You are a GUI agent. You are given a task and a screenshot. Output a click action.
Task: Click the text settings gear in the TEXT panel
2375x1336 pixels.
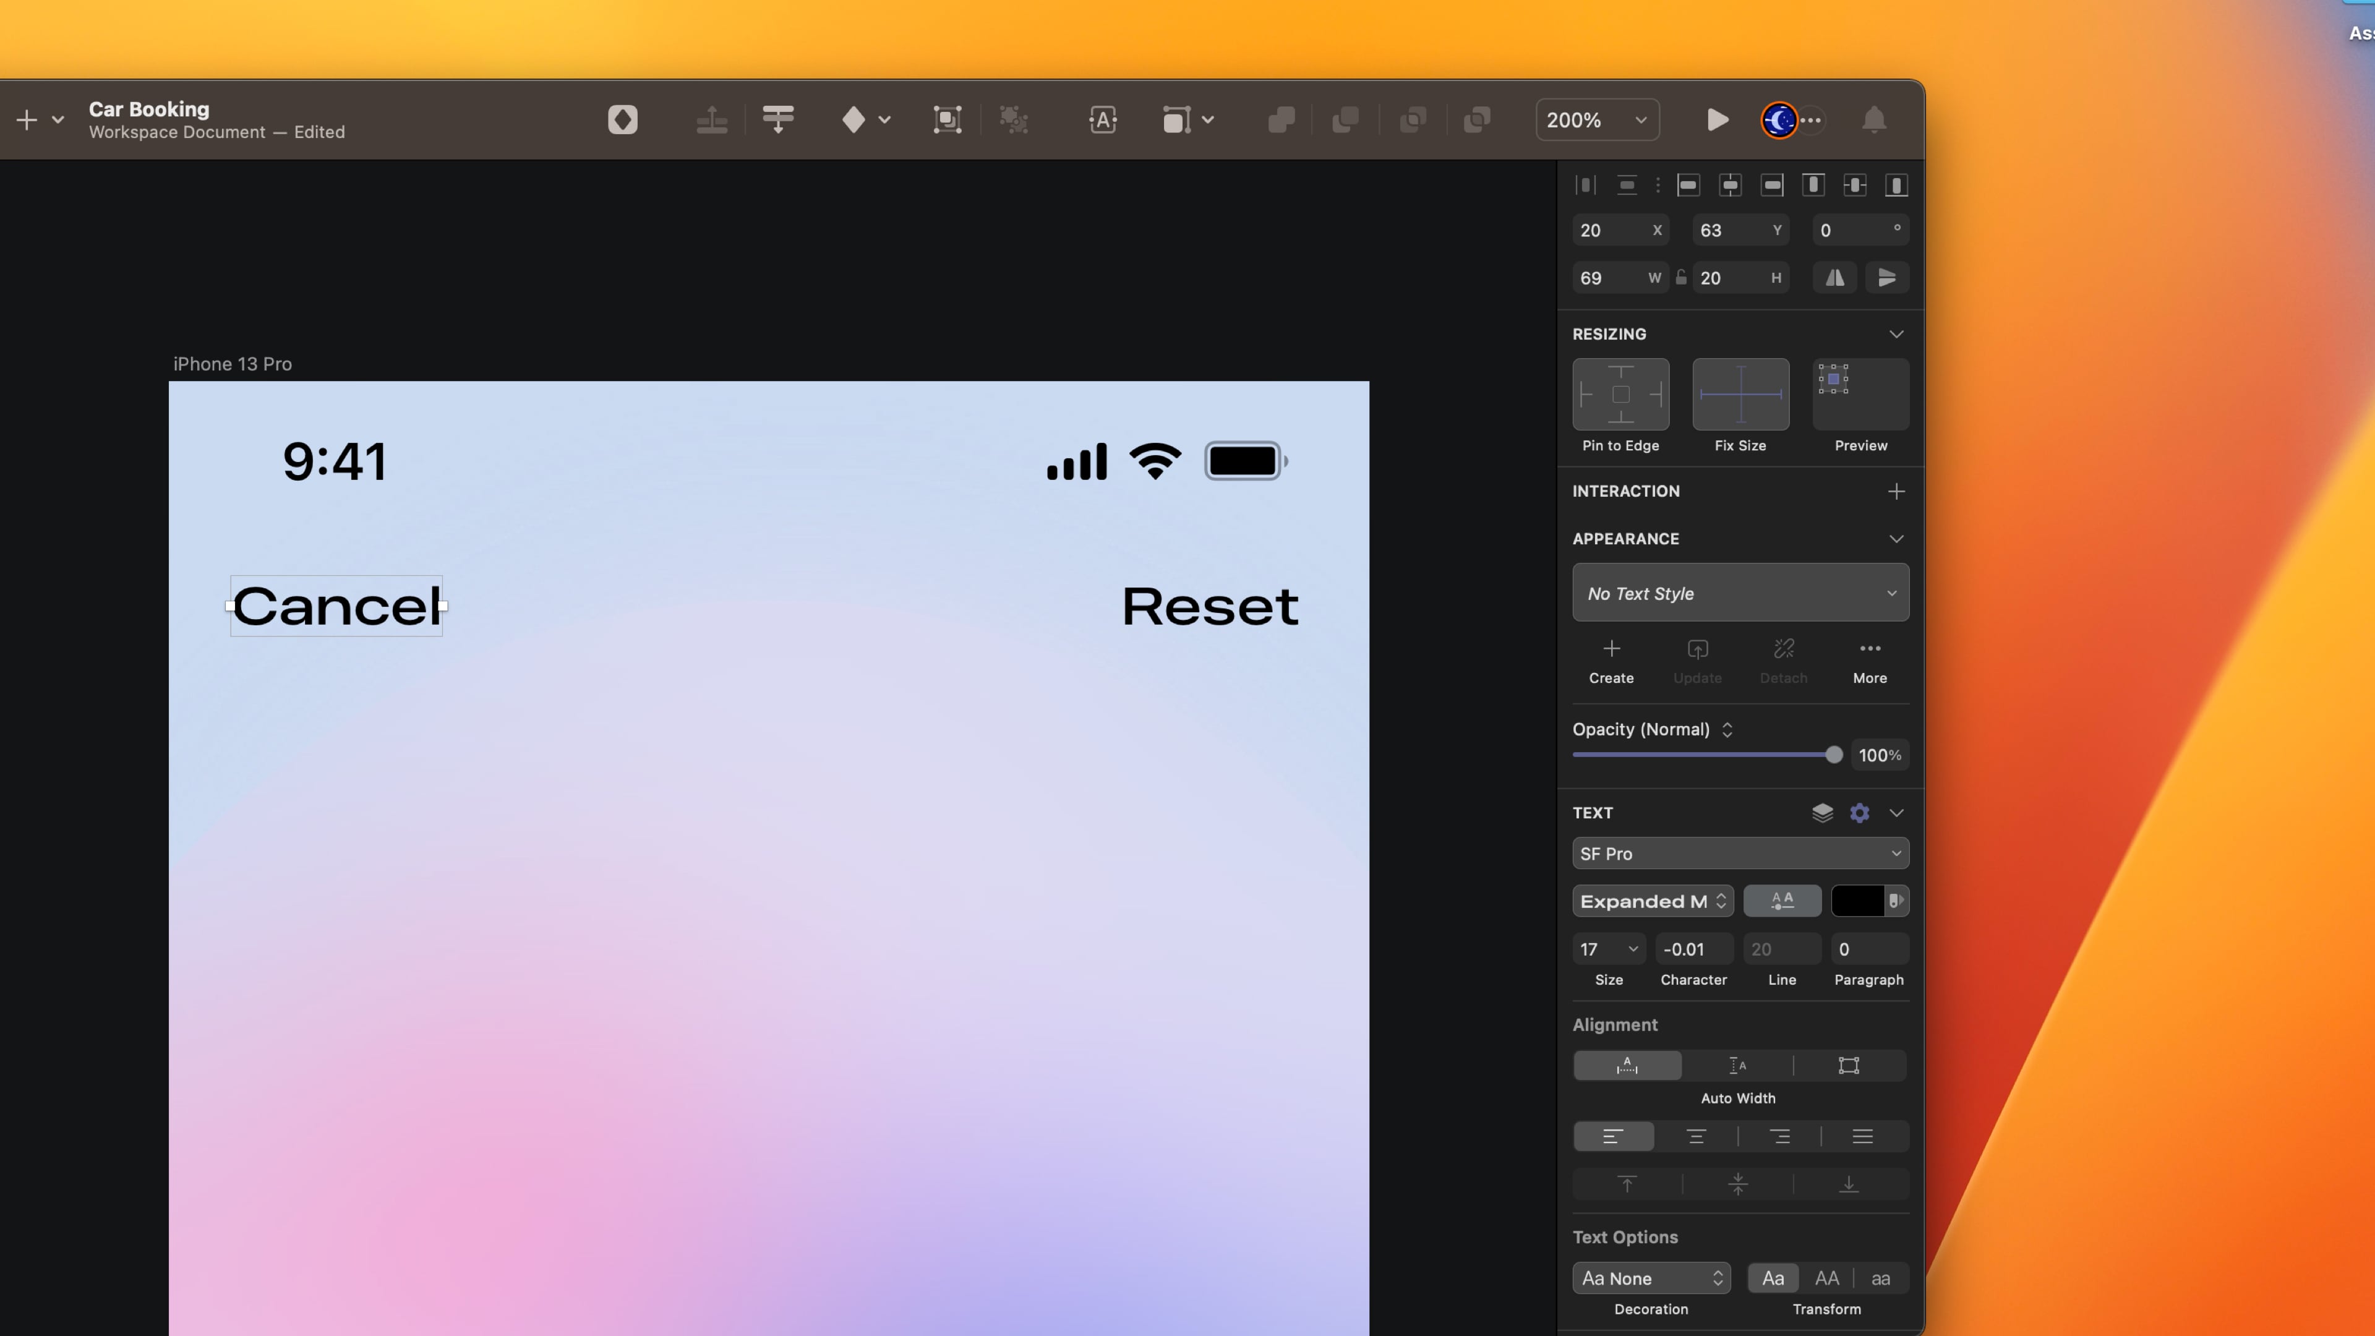tap(1860, 812)
